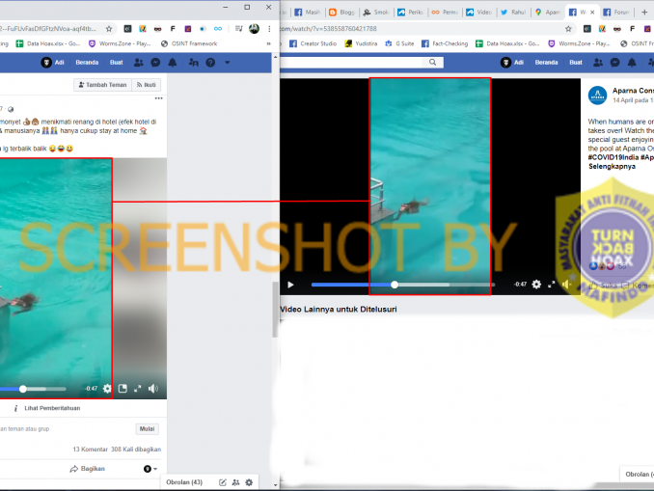Open OSINT Framework bookmark in left window

pyautogui.click(x=189, y=43)
